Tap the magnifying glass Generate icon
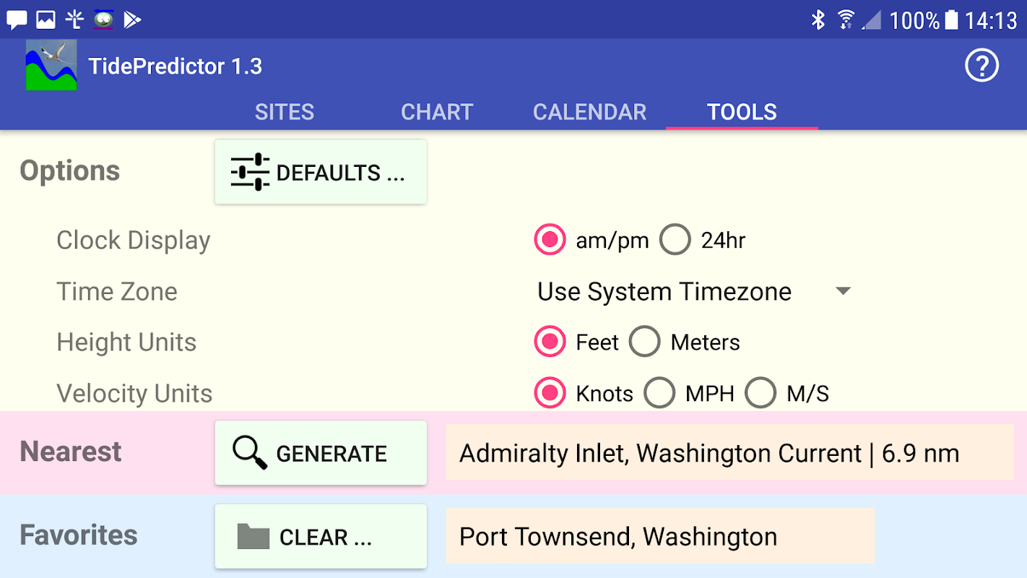 [x=250, y=454]
